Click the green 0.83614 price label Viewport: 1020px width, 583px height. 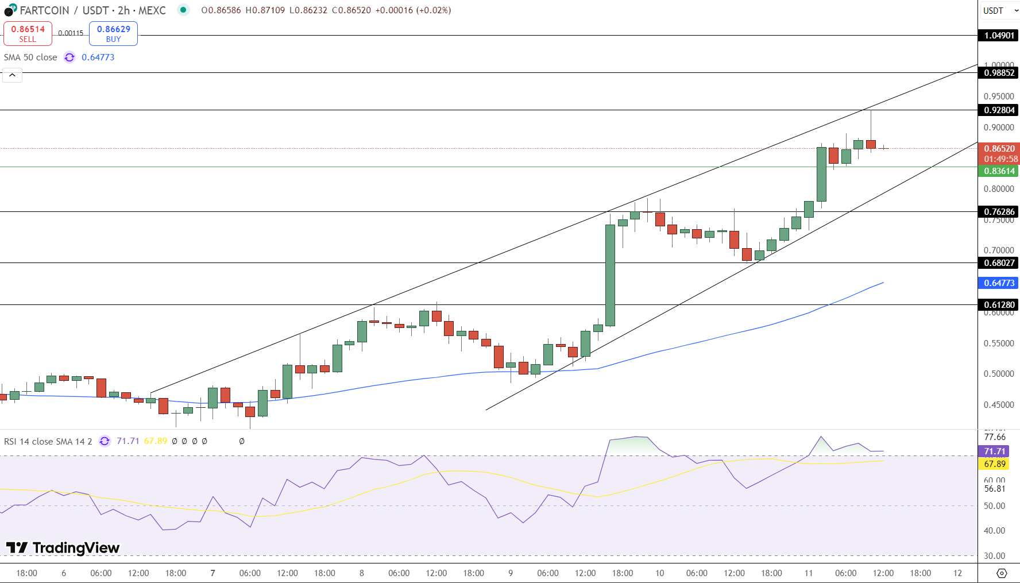(999, 171)
